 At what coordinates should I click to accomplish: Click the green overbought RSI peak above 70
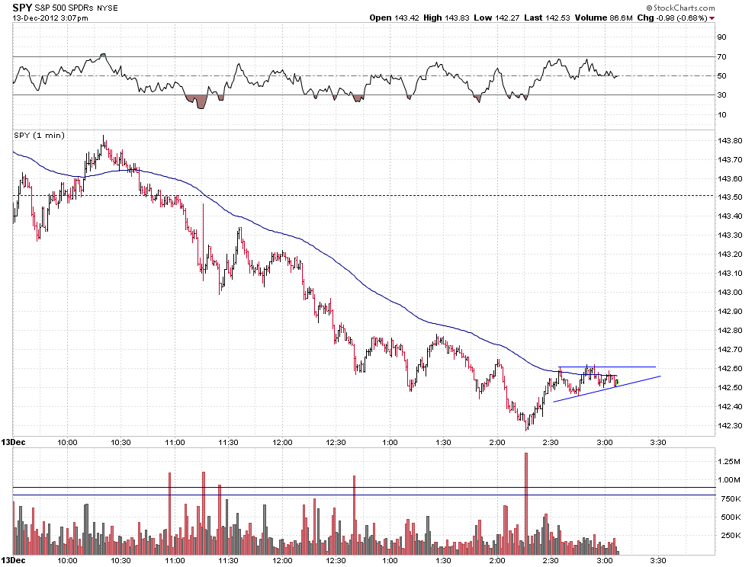pyautogui.click(x=102, y=56)
